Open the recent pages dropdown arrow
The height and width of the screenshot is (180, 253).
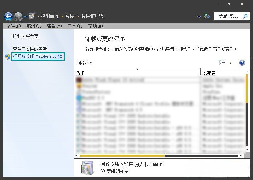25,17
